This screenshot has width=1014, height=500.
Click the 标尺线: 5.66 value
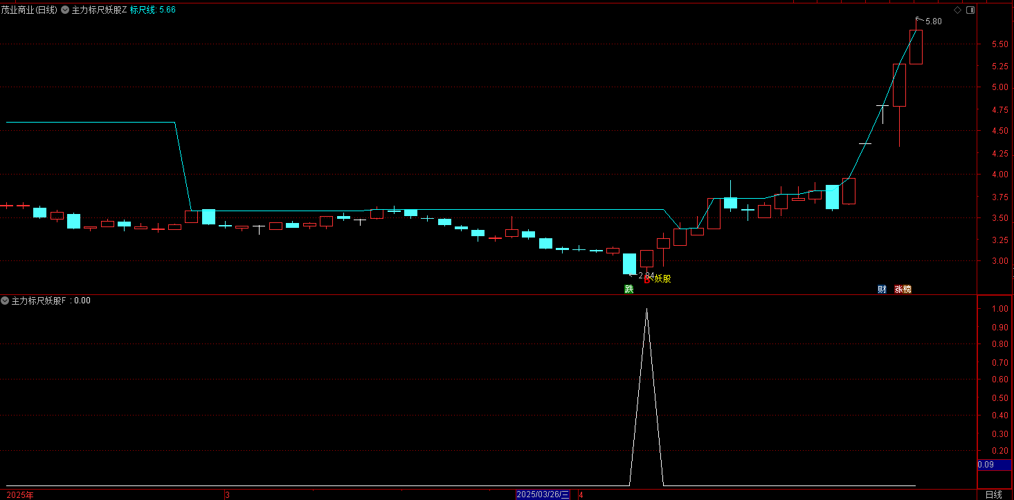pyautogui.click(x=153, y=10)
